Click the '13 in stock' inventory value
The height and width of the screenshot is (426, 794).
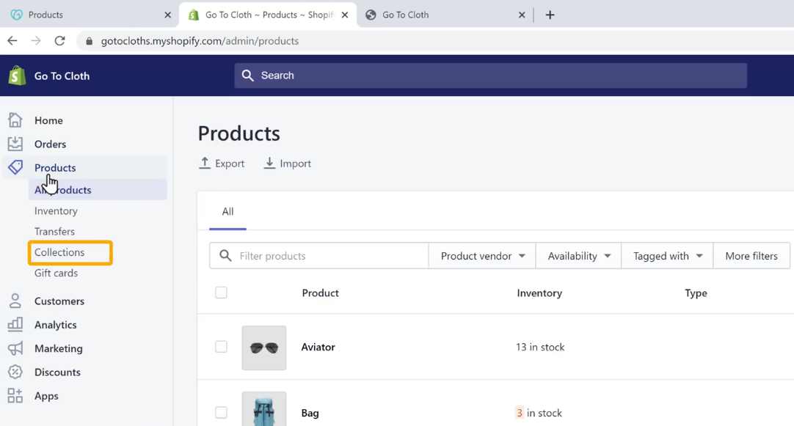click(x=540, y=347)
